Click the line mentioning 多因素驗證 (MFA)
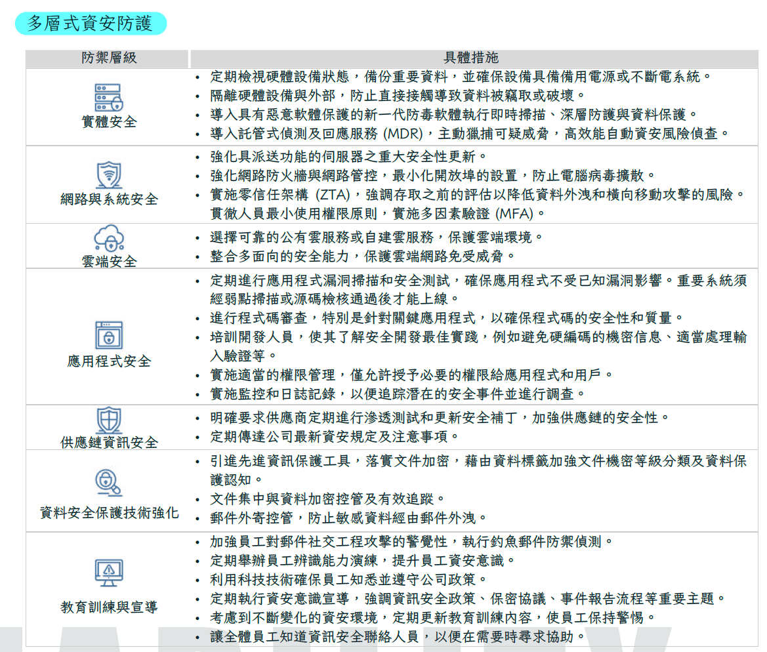This screenshot has height=652, width=767. [377, 214]
